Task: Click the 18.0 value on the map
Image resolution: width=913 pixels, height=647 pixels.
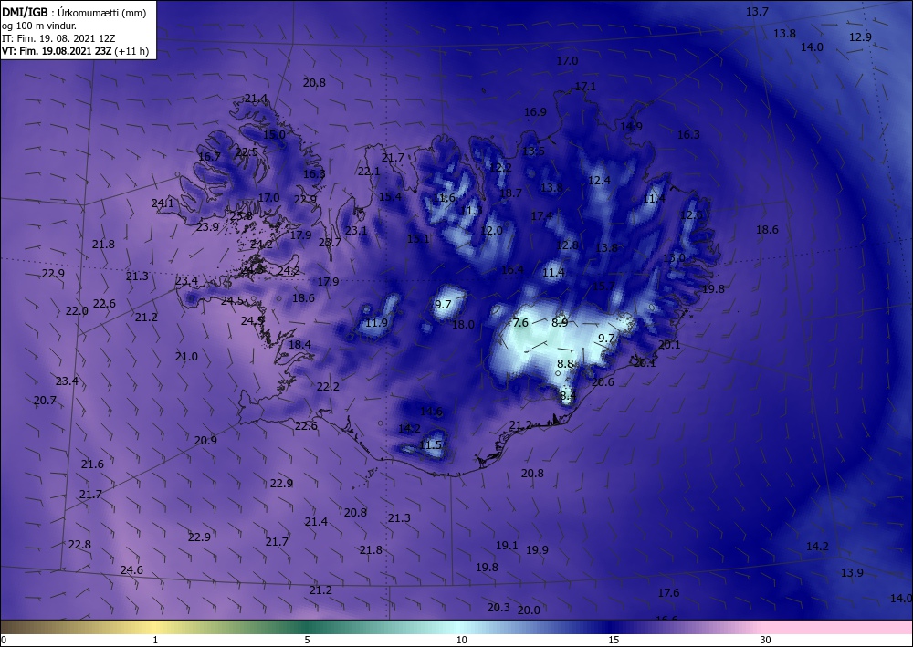Action: 463,325
